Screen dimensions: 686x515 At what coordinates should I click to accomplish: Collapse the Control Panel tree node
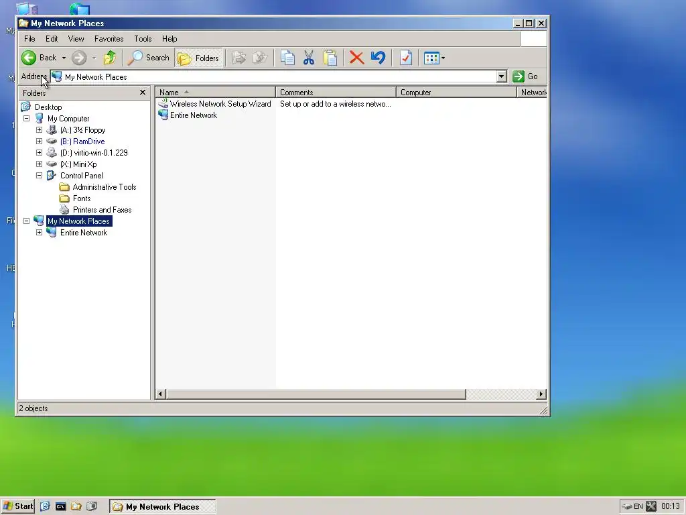40,176
